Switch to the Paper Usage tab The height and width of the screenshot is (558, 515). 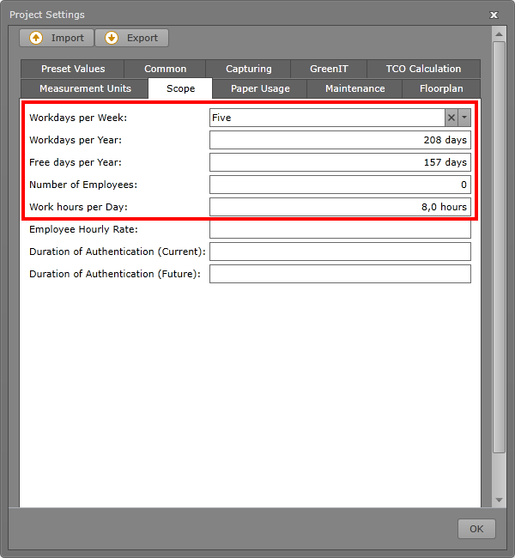260,88
